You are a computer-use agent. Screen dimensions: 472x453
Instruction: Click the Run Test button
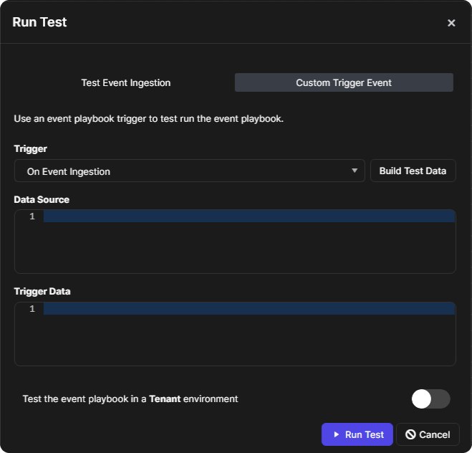point(357,434)
